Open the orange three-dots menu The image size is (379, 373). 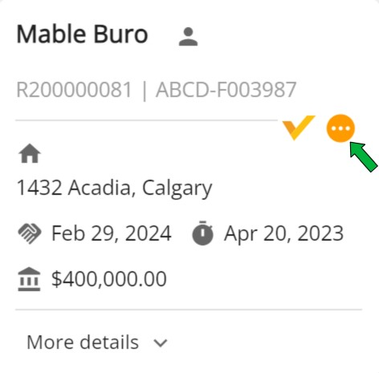[x=340, y=128]
